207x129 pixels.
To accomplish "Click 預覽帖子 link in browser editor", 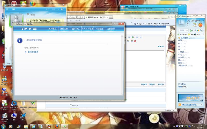I will 152,84.
